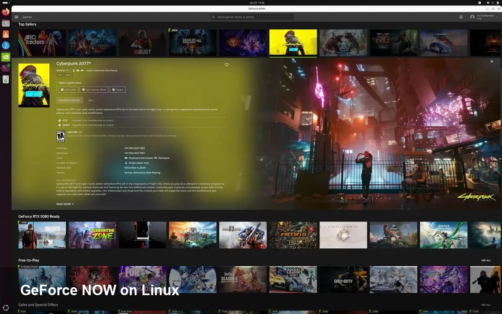502x314 pixels.
Task: Open the account dropdown arrow next to michaellarabel
Action: (497, 17)
